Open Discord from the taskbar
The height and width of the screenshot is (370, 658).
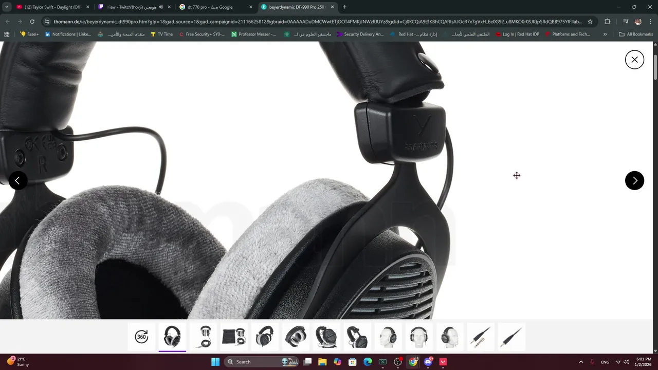[428, 362]
